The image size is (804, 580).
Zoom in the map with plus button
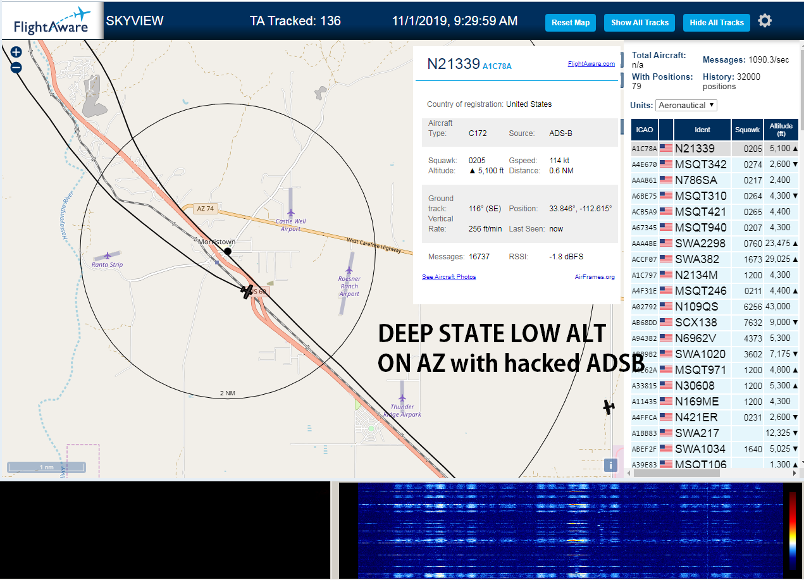(x=16, y=52)
